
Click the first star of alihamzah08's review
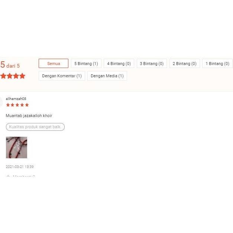pyautogui.click(x=8, y=105)
